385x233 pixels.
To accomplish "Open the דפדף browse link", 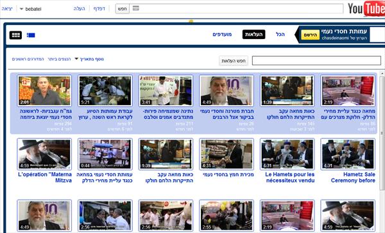I will 99,8.
